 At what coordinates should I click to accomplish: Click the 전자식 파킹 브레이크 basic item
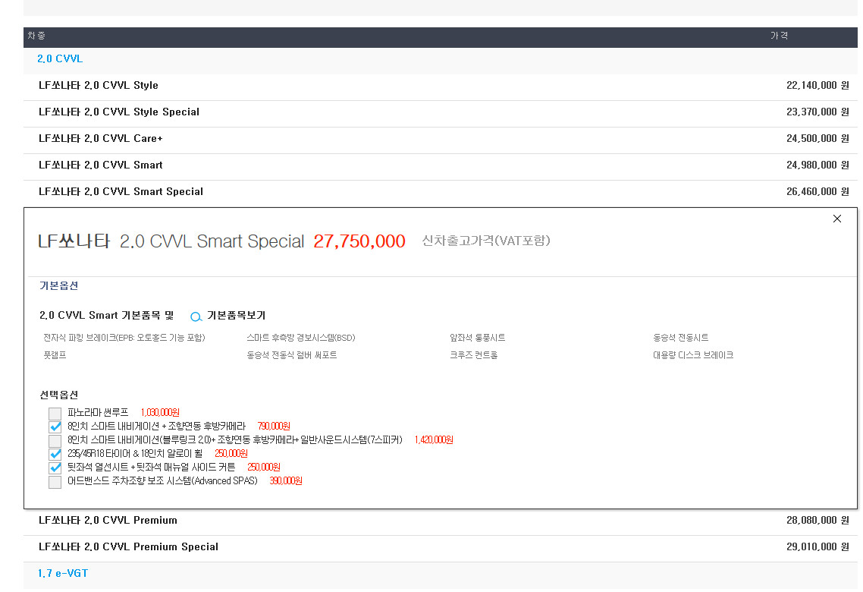tap(124, 338)
